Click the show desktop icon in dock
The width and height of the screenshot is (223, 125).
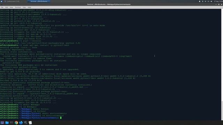click(x=2, y=123)
